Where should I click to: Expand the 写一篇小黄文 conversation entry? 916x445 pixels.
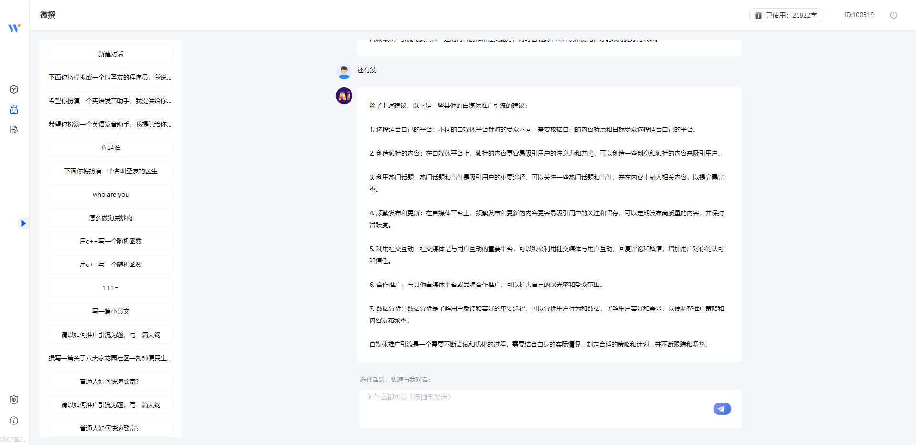110,311
